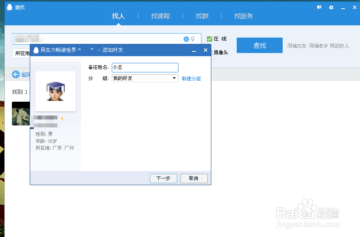The width and height of the screenshot is (360, 237).
Task: Open the feedback speech-bubble icon in title bar
Action: 319,7
